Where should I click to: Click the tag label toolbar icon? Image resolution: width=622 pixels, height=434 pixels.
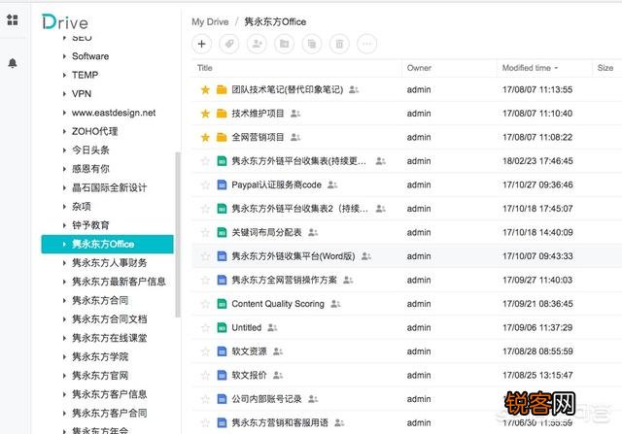pyautogui.click(x=229, y=44)
